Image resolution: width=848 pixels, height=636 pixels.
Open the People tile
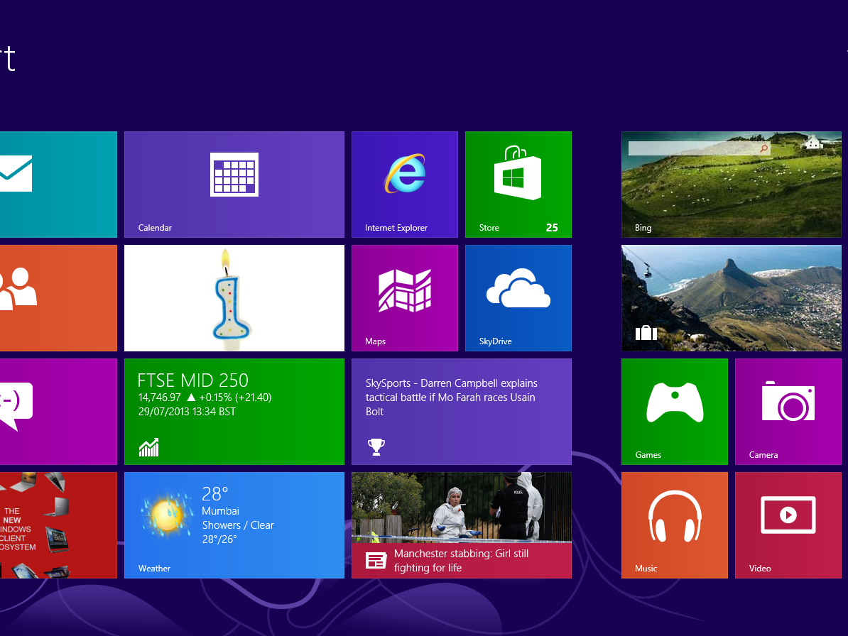(58, 297)
